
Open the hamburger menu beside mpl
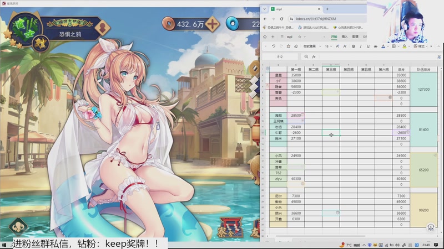click(282, 37)
